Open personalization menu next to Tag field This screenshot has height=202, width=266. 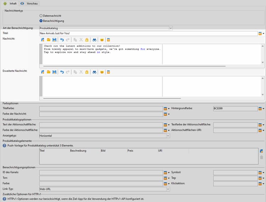261,178
